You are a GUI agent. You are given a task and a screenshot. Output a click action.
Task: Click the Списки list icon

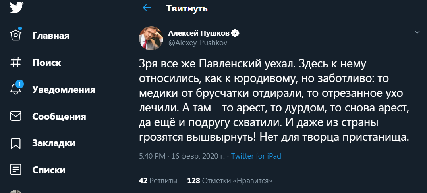pos(16,170)
